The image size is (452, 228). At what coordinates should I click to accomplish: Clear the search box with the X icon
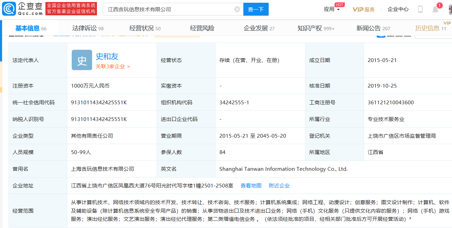(237, 9)
